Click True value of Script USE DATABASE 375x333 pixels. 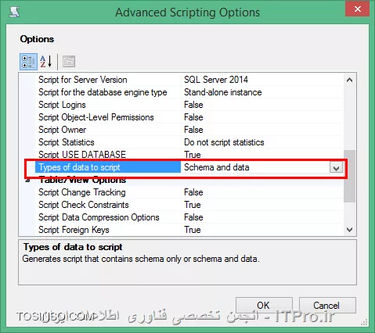pos(193,155)
